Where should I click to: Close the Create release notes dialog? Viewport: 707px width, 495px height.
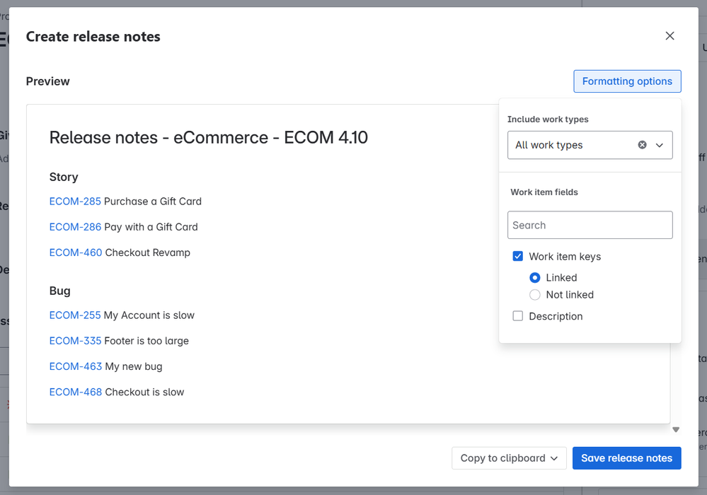click(x=669, y=36)
